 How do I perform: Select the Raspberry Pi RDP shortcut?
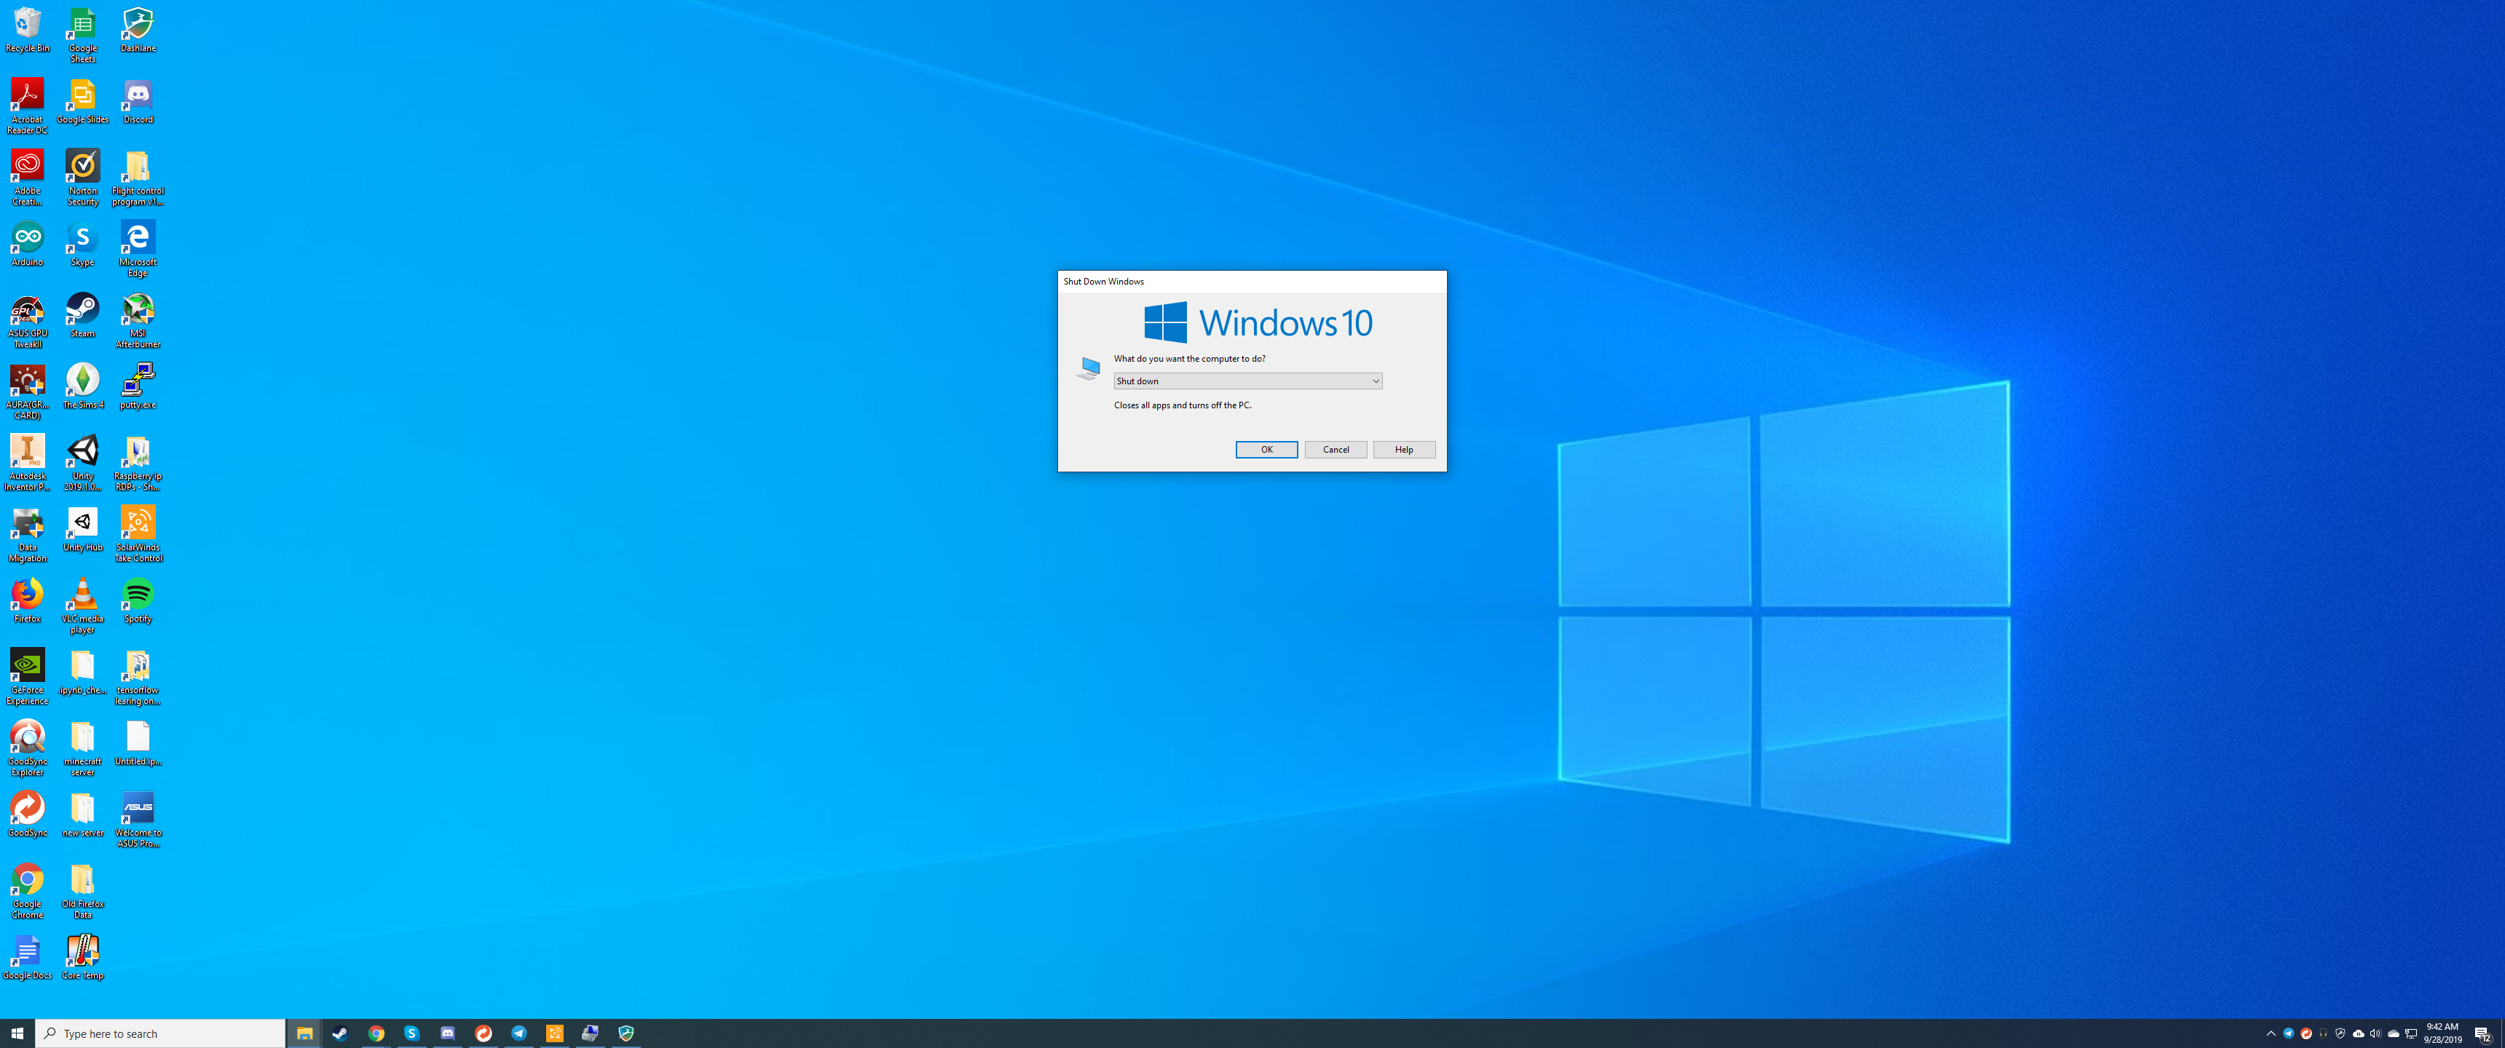click(138, 464)
